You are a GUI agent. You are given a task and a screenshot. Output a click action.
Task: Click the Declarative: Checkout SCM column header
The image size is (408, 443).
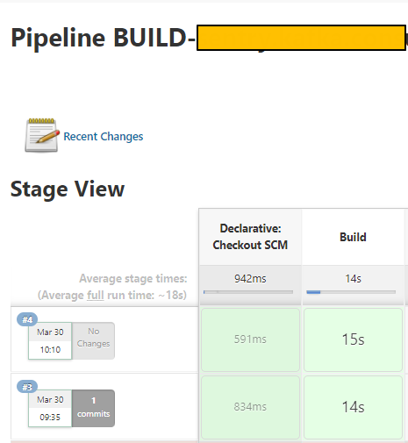click(x=250, y=237)
